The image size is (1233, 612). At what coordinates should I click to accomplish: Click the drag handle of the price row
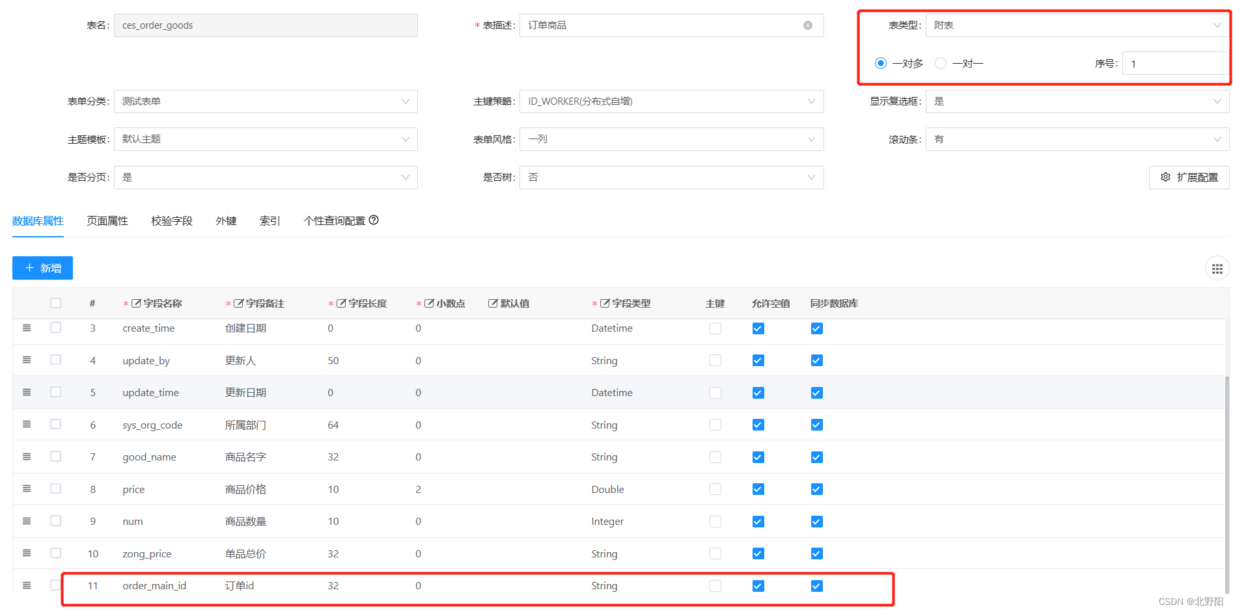pyautogui.click(x=27, y=488)
